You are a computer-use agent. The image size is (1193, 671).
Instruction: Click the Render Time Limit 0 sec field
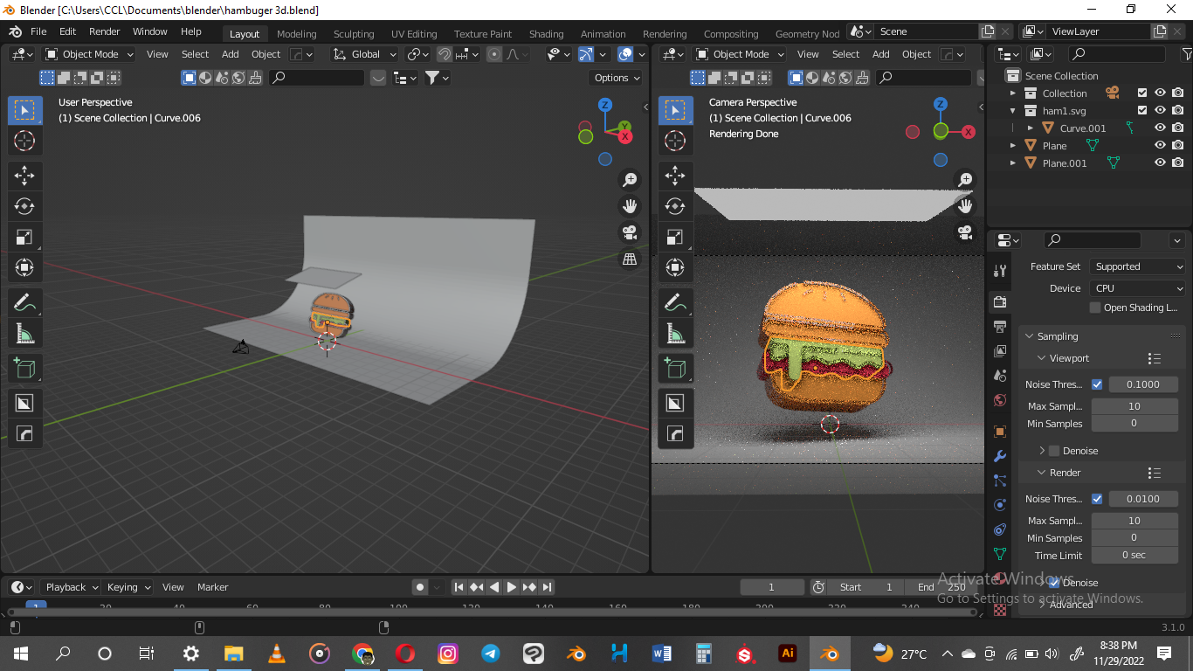point(1134,556)
